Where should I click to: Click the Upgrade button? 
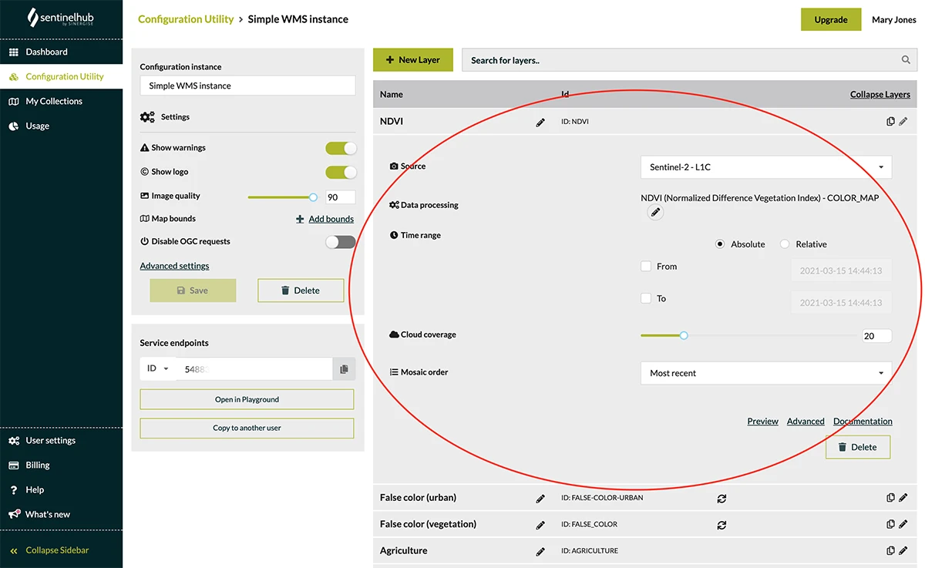click(831, 20)
